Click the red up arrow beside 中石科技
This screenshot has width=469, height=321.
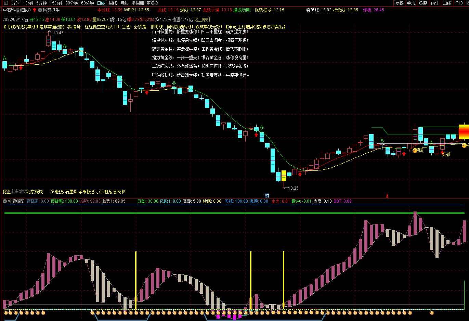coord(35,10)
